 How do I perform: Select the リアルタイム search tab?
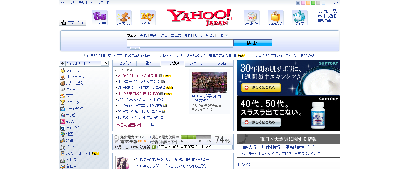pyautogui.click(x=204, y=35)
